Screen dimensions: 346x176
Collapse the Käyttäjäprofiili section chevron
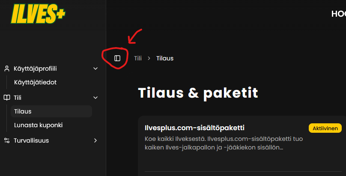pyautogui.click(x=95, y=69)
